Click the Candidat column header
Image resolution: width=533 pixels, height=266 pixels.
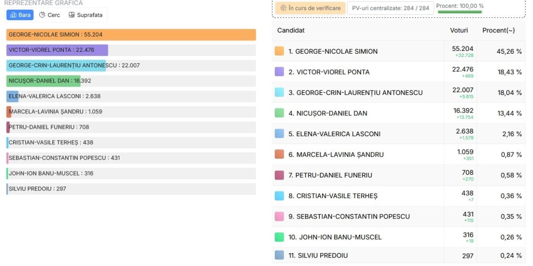point(291,30)
